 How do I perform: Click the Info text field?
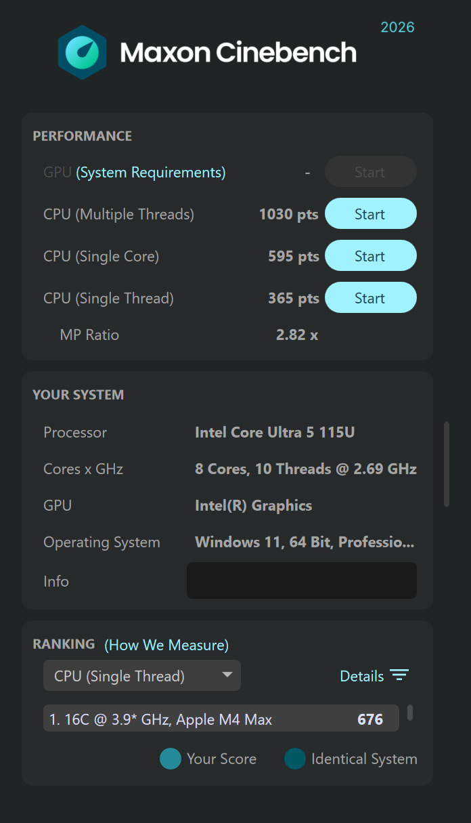coord(301,581)
